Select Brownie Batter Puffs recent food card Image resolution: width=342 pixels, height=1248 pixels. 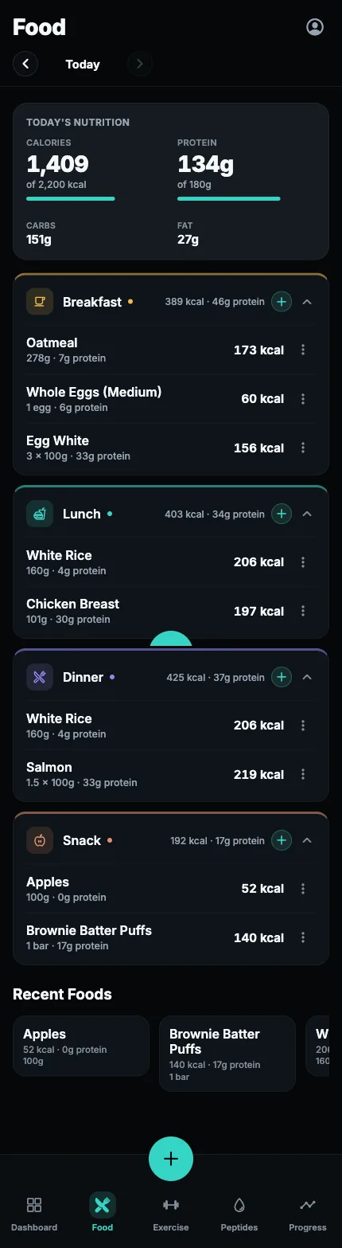(227, 1054)
